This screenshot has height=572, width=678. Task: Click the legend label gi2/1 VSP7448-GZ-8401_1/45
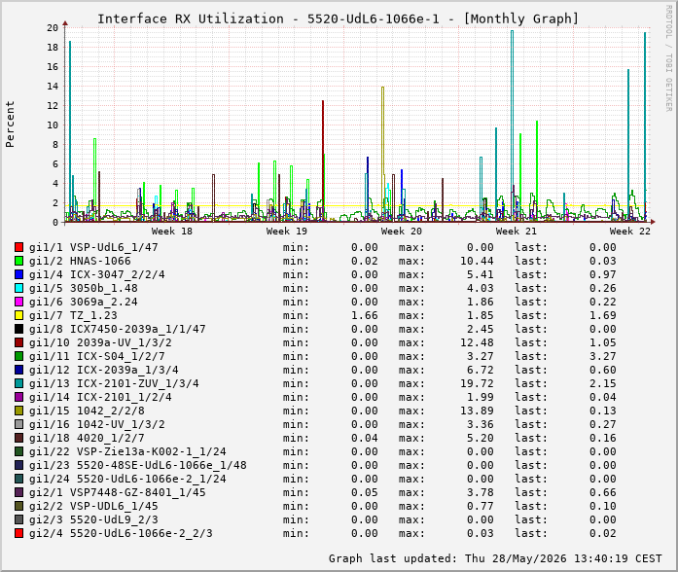117,492
